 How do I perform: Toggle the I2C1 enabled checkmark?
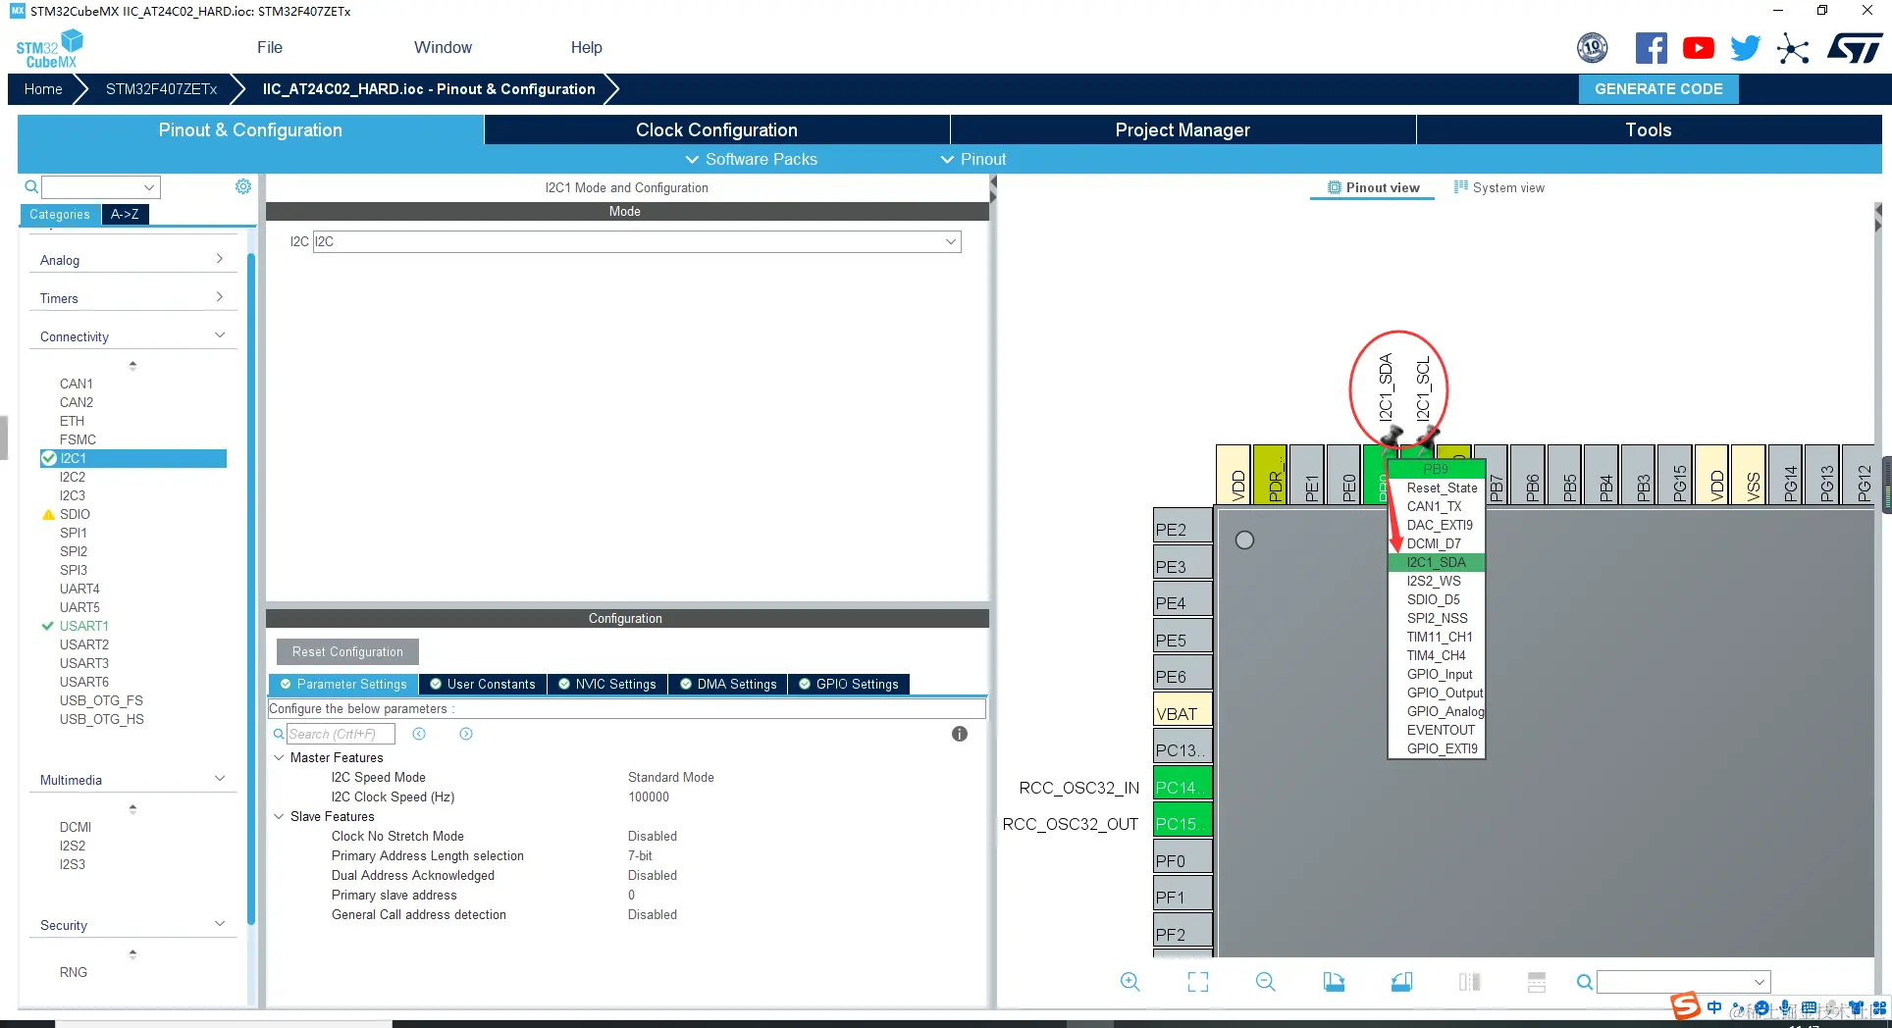point(48,458)
